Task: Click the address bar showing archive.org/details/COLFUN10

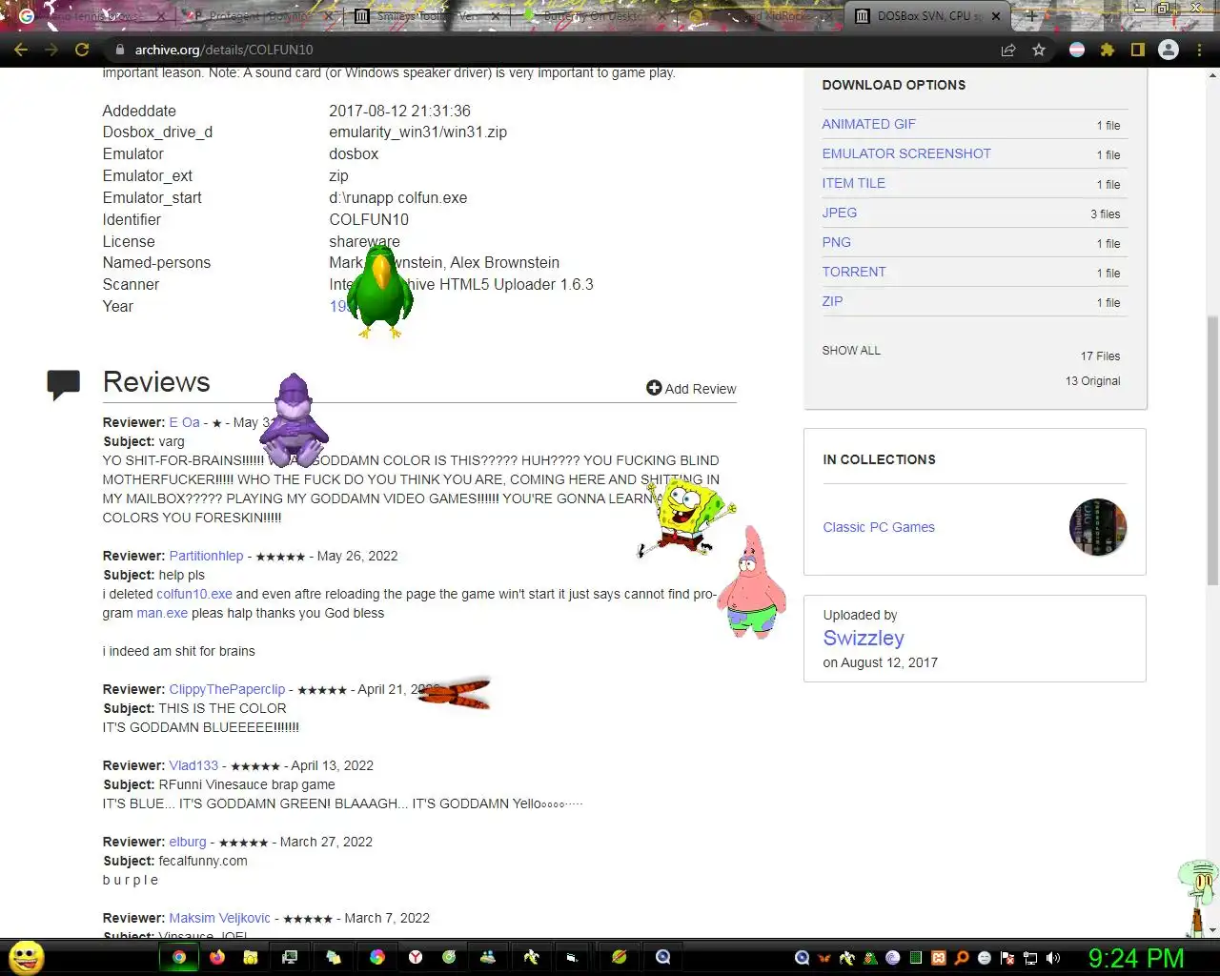Action: (553, 50)
